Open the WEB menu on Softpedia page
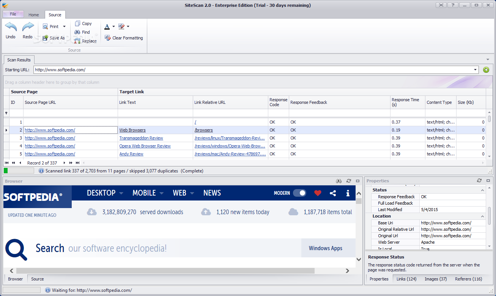The height and width of the screenshot is (296, 496). (183, 193)
